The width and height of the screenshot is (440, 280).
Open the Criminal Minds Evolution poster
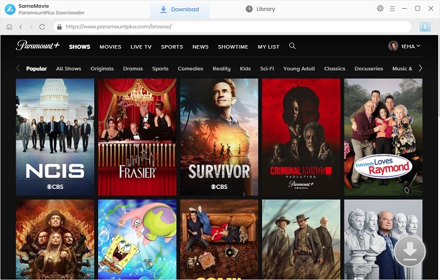click(x=301, y=137)
